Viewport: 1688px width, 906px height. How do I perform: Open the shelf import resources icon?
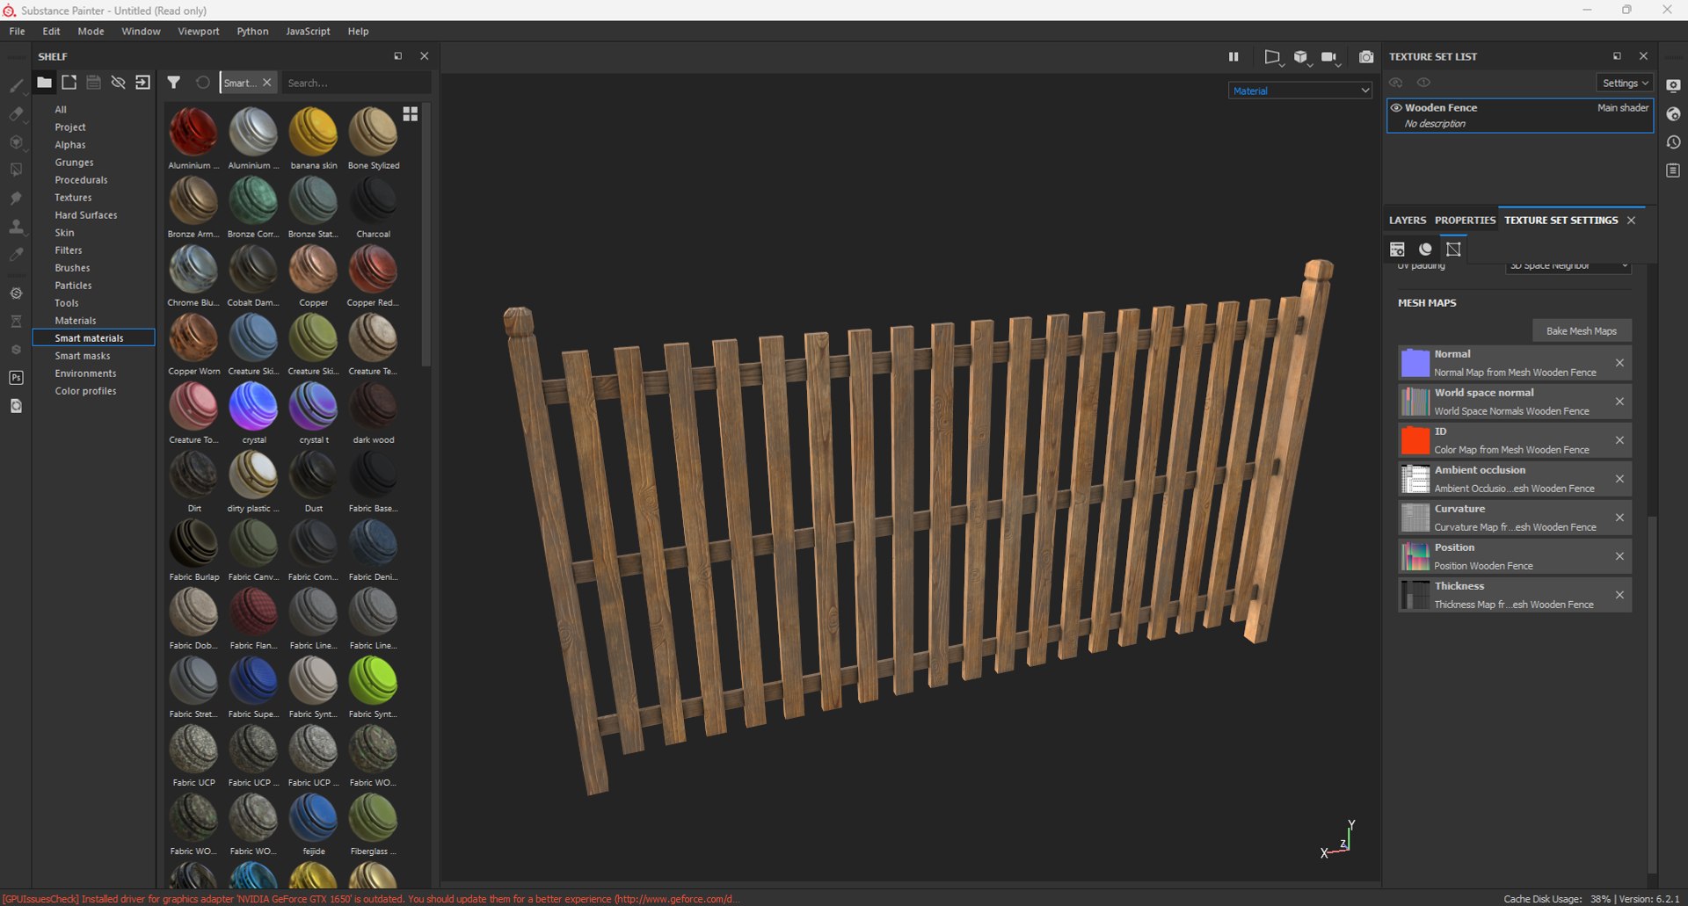[x=142, y=83]
